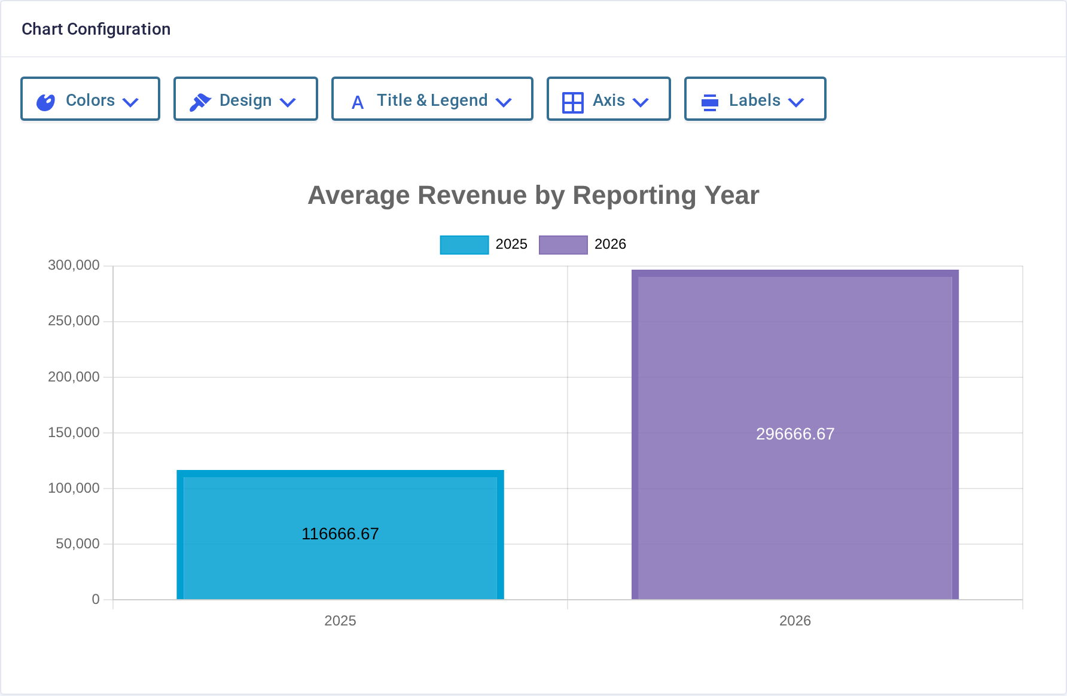Click the 116666.67 data label

click(340, 534)
